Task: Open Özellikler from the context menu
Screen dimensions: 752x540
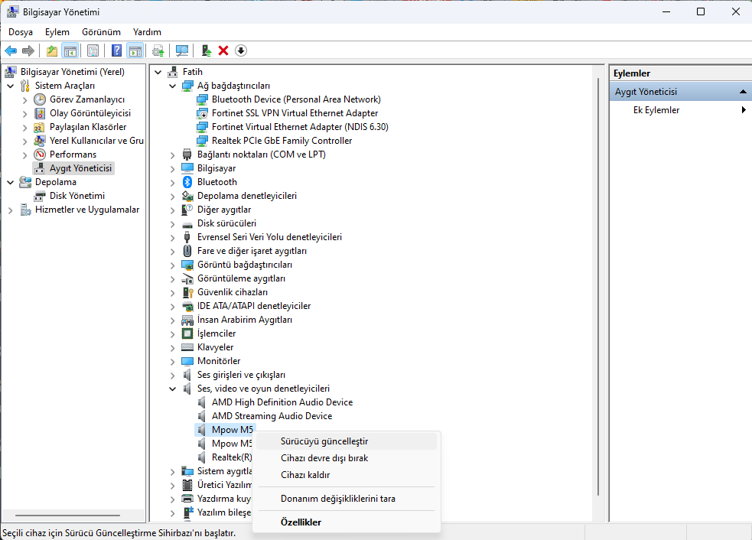Action: click(x=301, y=522)
